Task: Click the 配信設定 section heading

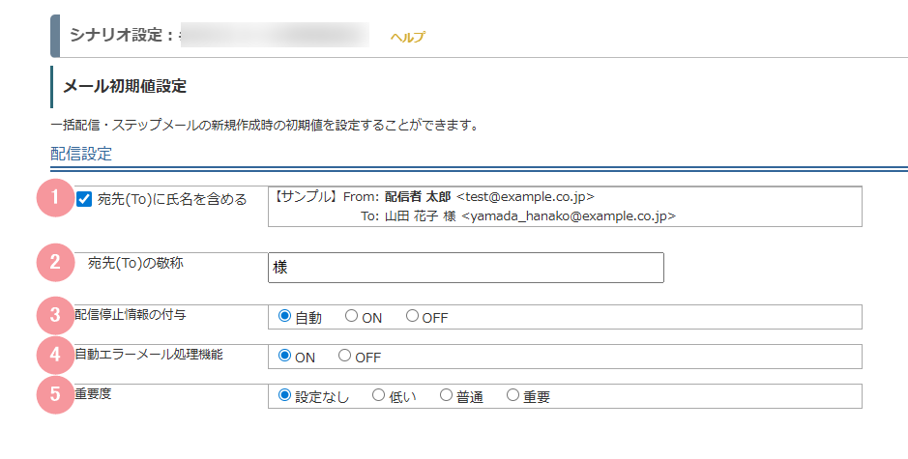Action: coord(81,154)
